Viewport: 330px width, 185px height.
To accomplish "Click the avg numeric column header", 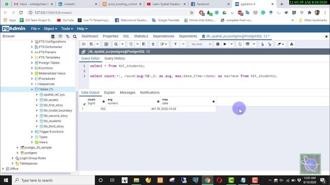I will point(134,101).
